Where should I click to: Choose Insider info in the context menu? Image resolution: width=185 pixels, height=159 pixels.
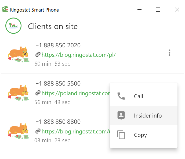point(143,115)
